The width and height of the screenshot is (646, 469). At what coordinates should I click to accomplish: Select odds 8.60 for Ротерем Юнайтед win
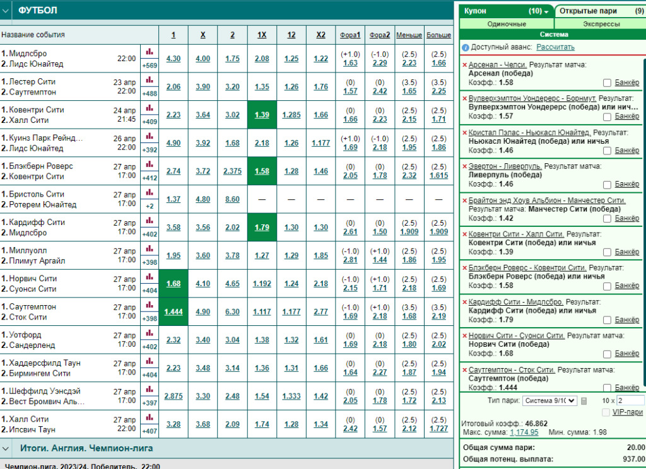[232, 199]
